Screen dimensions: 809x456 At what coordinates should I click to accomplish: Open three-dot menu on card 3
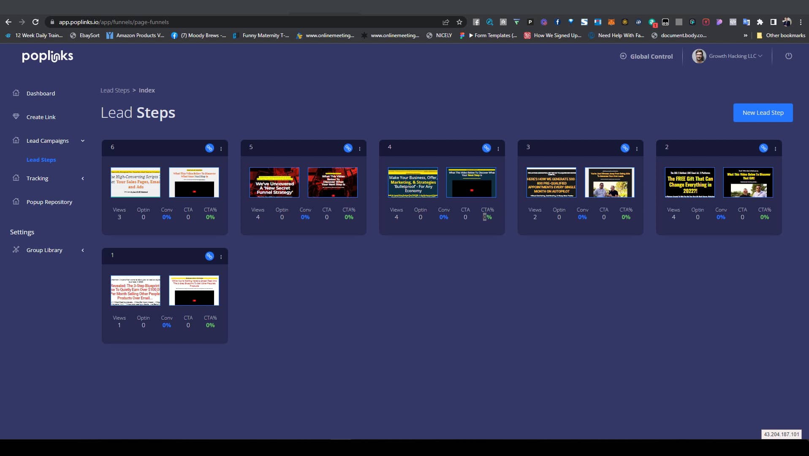tap(637, 149)
